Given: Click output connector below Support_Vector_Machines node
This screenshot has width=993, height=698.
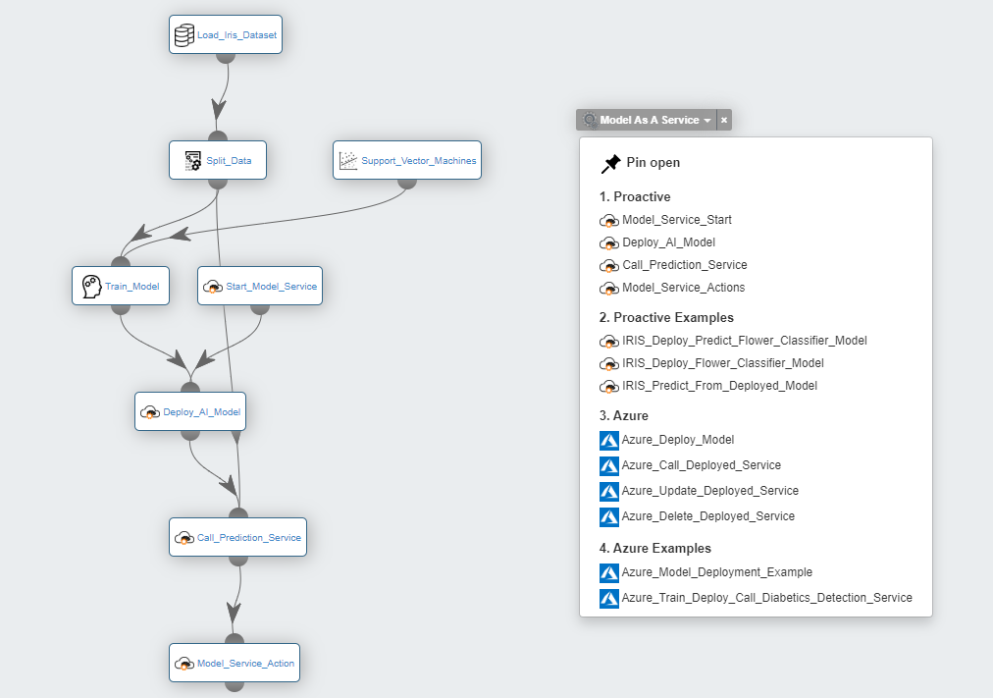Looking at the screenshot, I should pos(407,183).
